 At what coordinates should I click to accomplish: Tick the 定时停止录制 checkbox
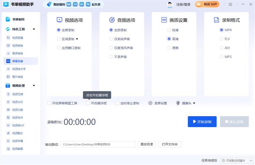(117, 103)
